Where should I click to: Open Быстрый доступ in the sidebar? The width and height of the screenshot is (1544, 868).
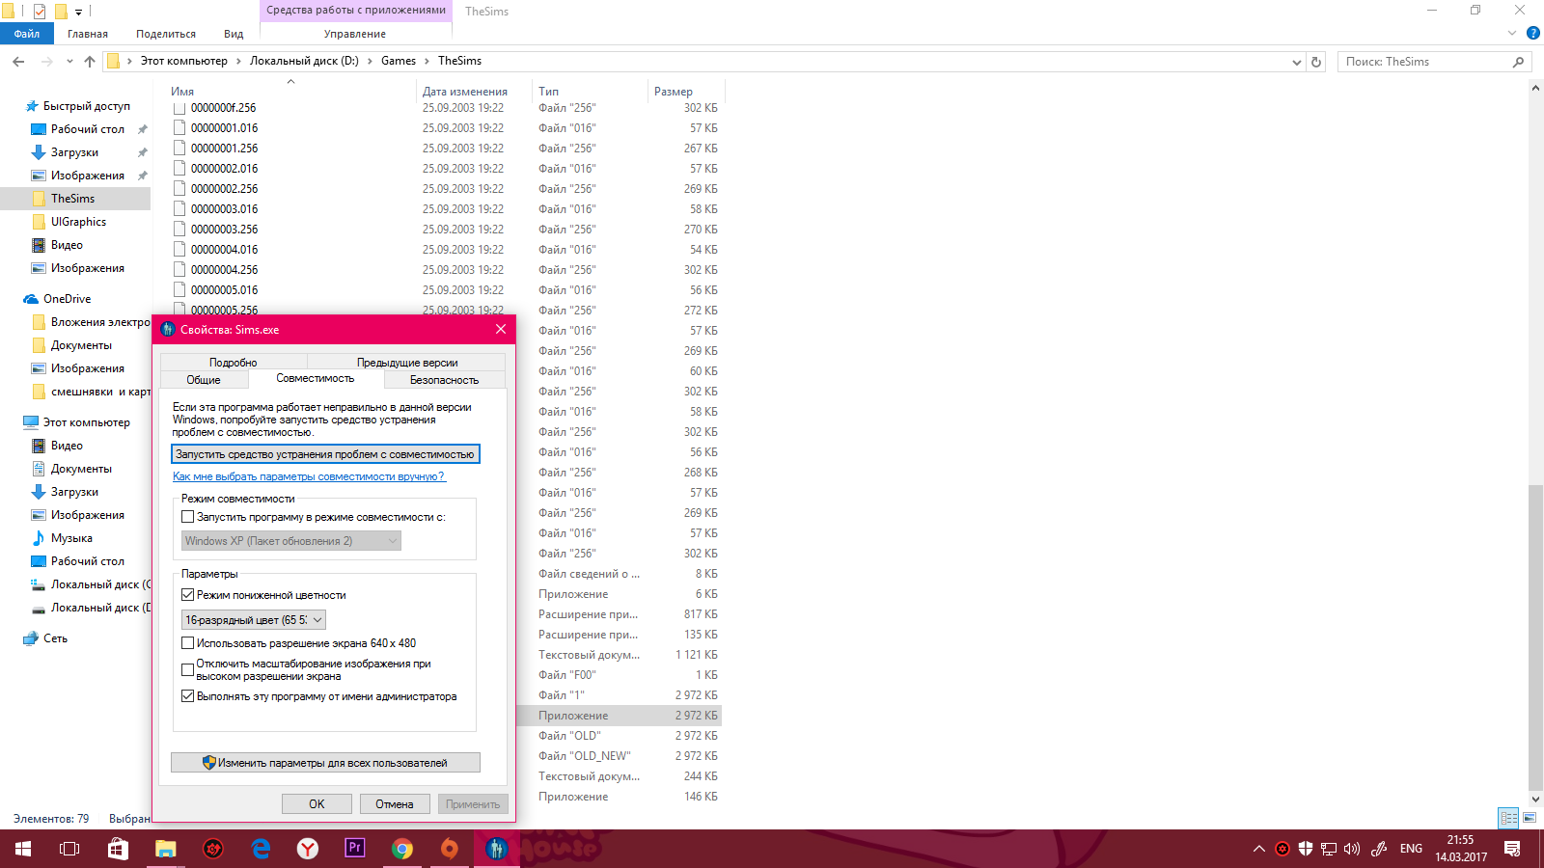coord(86,106)
